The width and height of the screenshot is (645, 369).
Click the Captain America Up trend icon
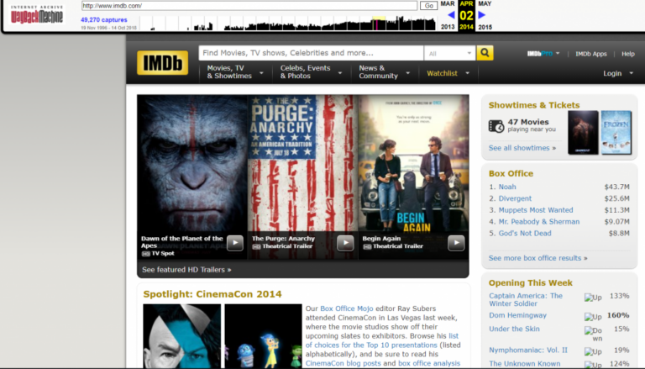[x=593, y=298]
